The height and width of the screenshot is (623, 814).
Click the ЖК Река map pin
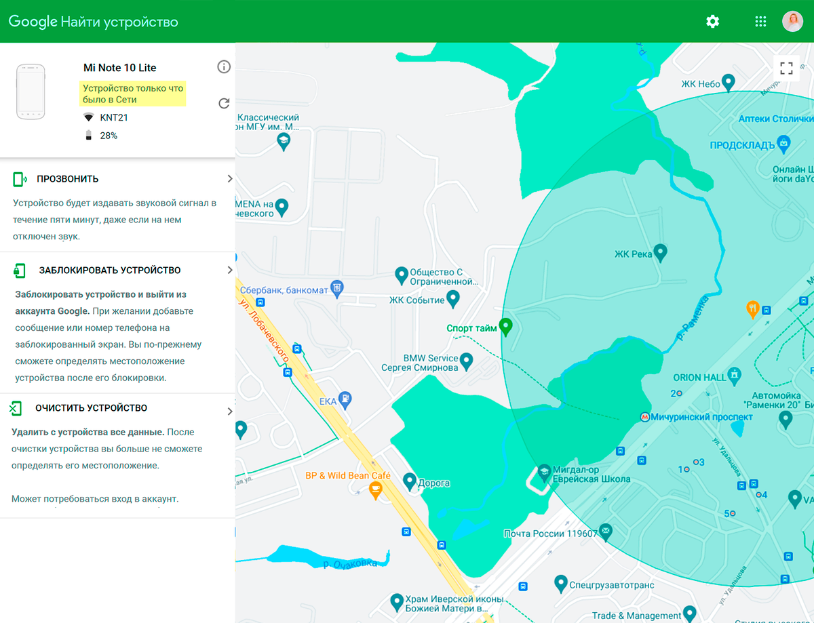pos(660,253)
